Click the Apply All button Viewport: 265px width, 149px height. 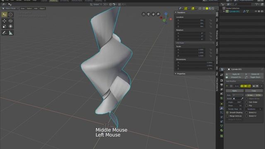click(x=235, y=74)
